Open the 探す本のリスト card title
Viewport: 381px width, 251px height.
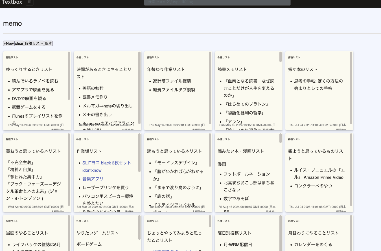[303, 69]
